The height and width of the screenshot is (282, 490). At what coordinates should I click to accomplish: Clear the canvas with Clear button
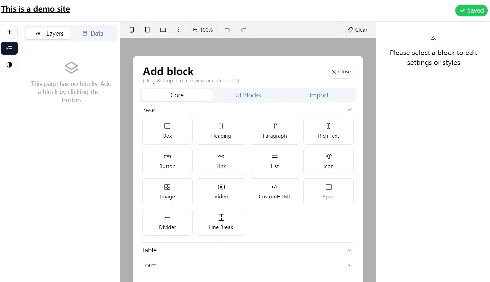pyautogui.click(x=357, y=30)
